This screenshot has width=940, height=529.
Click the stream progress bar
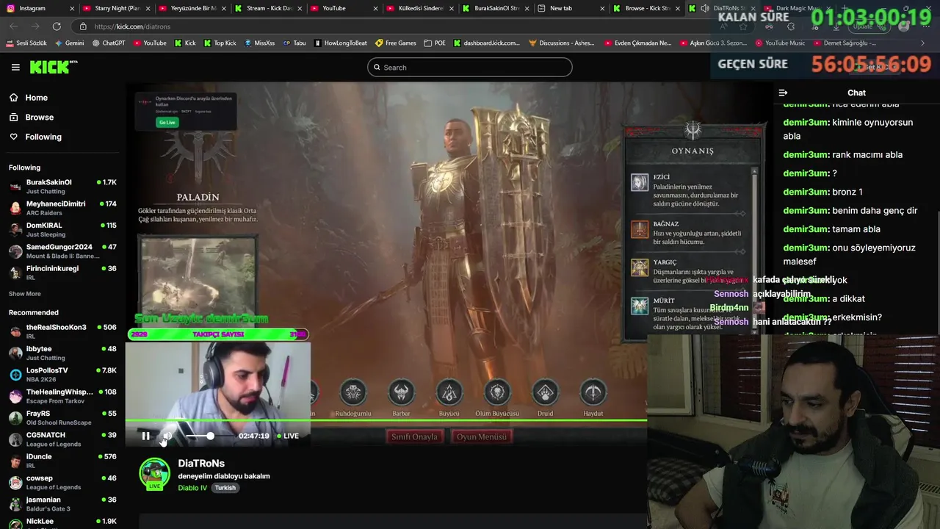386,420
